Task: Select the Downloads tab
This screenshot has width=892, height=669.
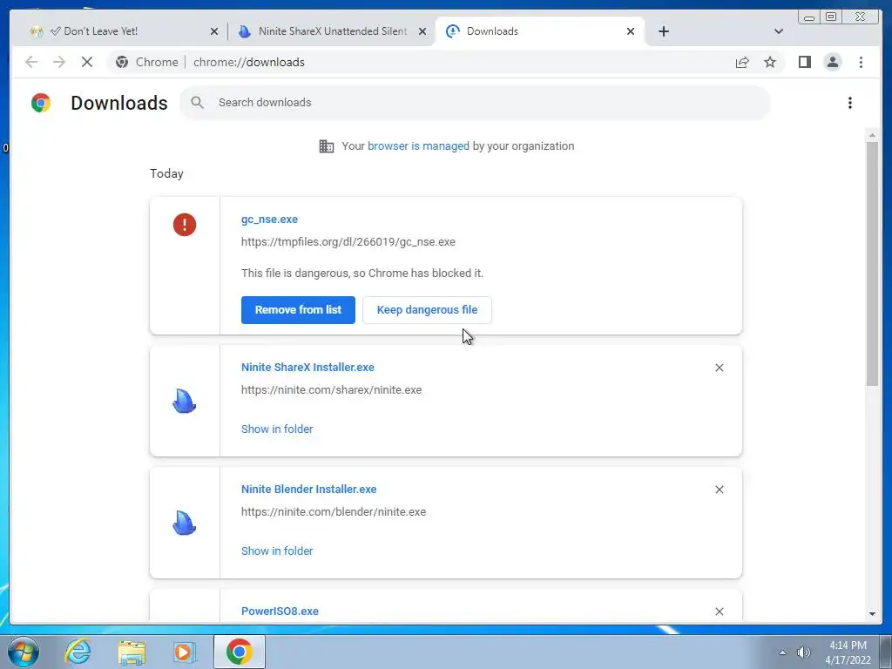Action: pyautogui.click(x=539, y=31)
